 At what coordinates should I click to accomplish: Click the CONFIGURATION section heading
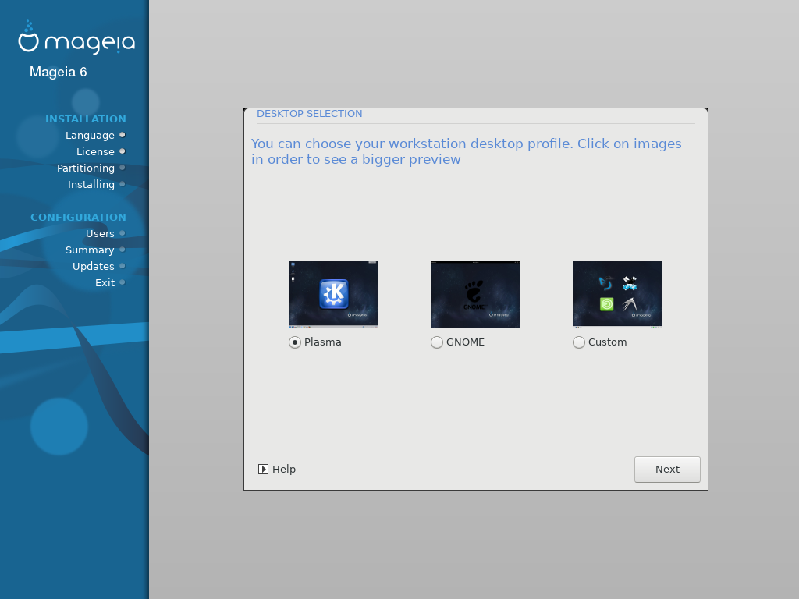coord(79,218)
